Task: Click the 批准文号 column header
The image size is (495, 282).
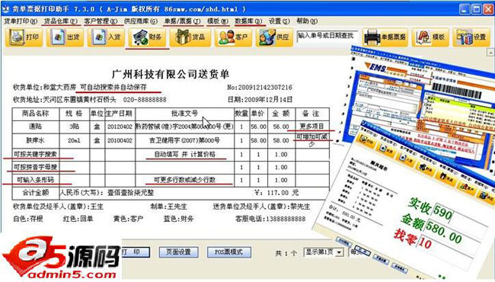Action: pos(185,114)
